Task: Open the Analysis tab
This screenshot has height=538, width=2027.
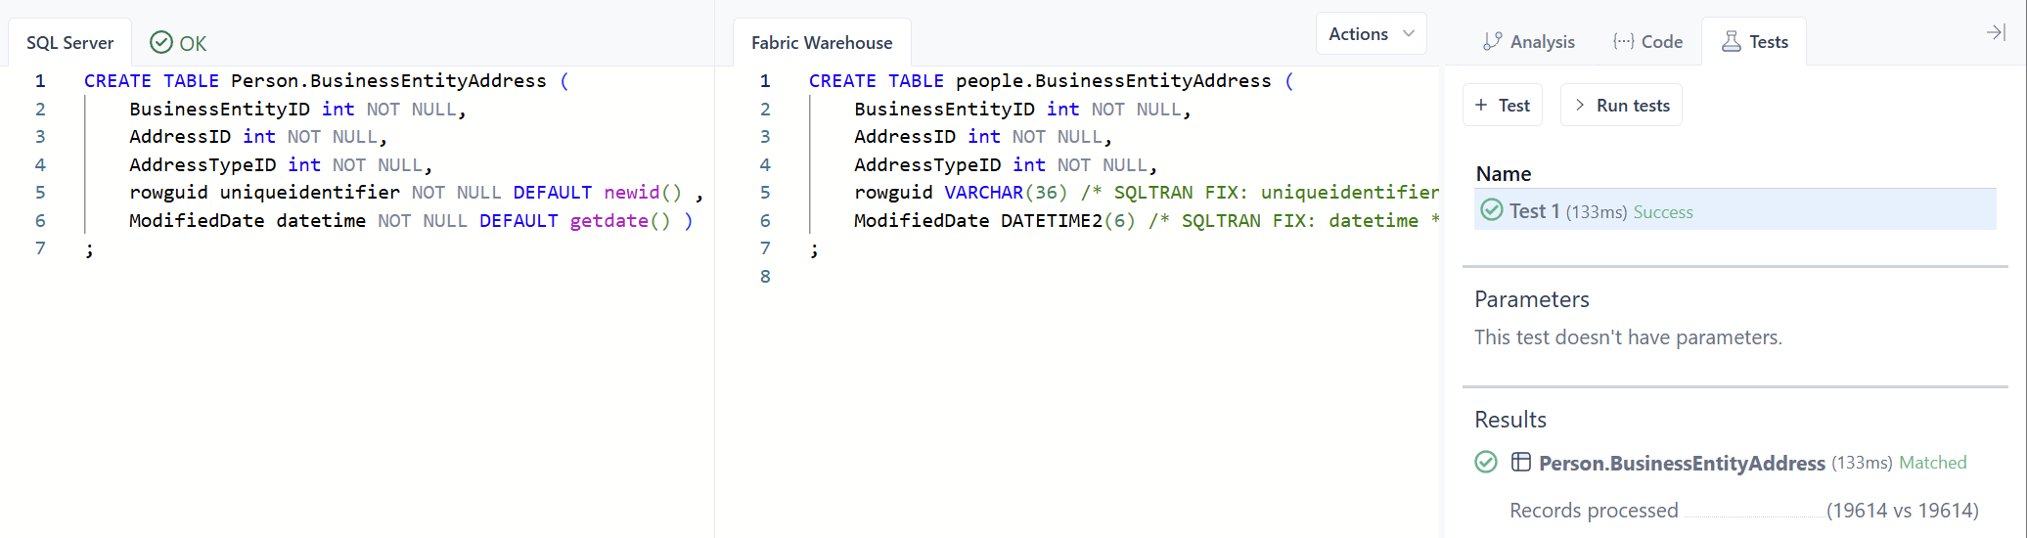Action: [1528, 42]
